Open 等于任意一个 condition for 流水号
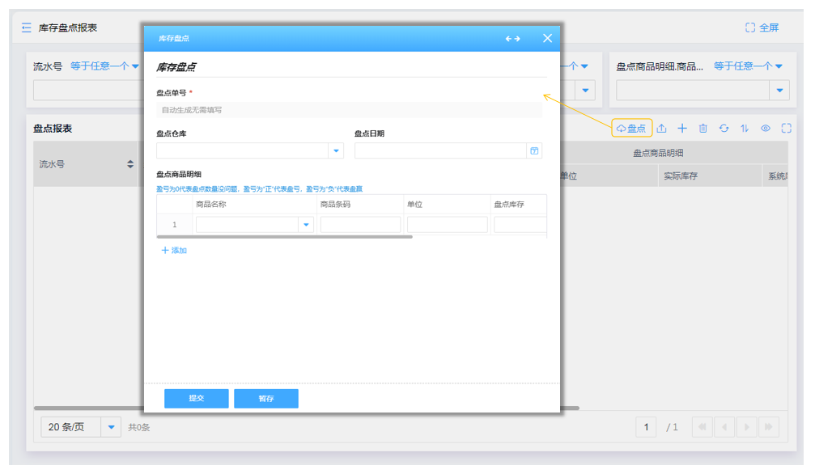 (104, 66)
